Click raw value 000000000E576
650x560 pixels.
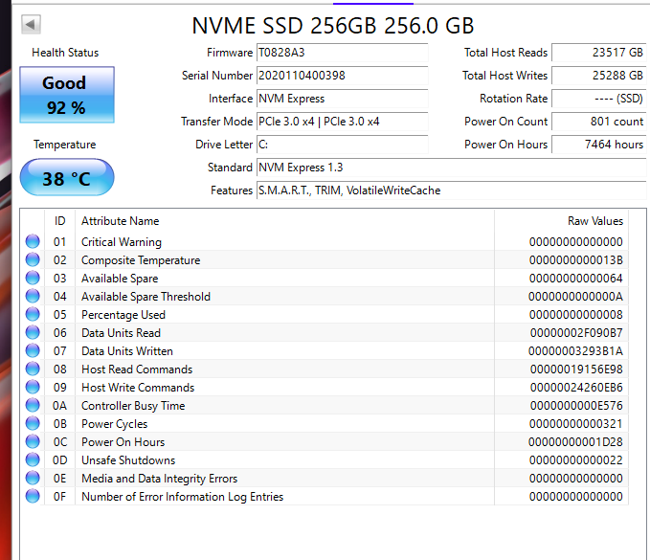(x=576, y=406)
